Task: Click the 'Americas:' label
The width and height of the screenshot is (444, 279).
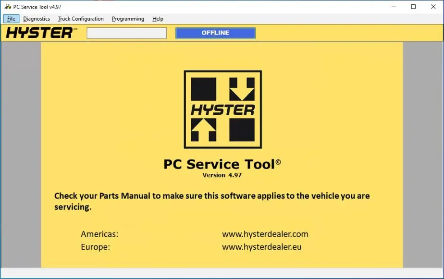Action: pos(99,234)
